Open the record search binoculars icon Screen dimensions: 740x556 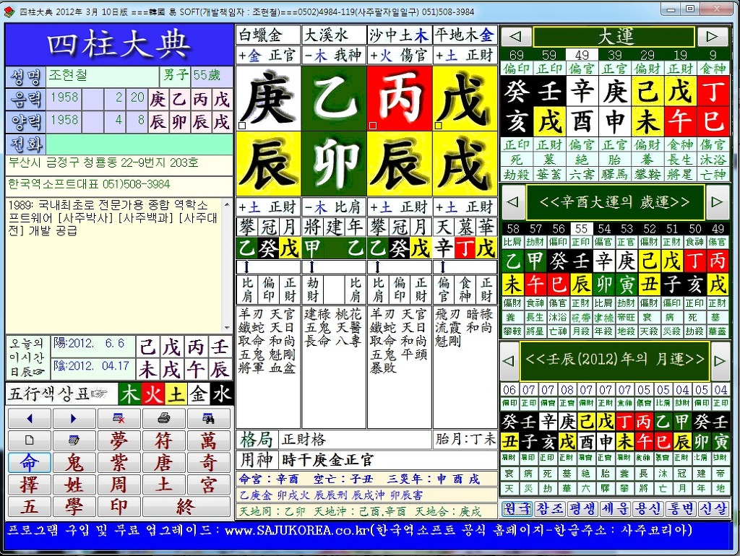click(209, 418)
